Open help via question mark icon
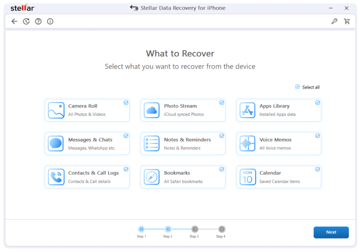 click(38, 21)
